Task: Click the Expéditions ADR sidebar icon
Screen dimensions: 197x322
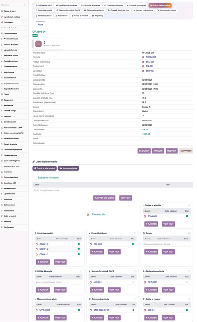Action: click(x=2, y=183)
